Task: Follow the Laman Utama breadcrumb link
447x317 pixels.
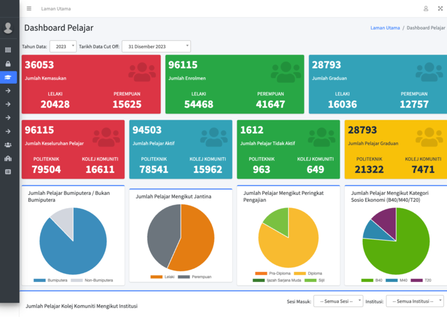Action: (x=385, y=28)
